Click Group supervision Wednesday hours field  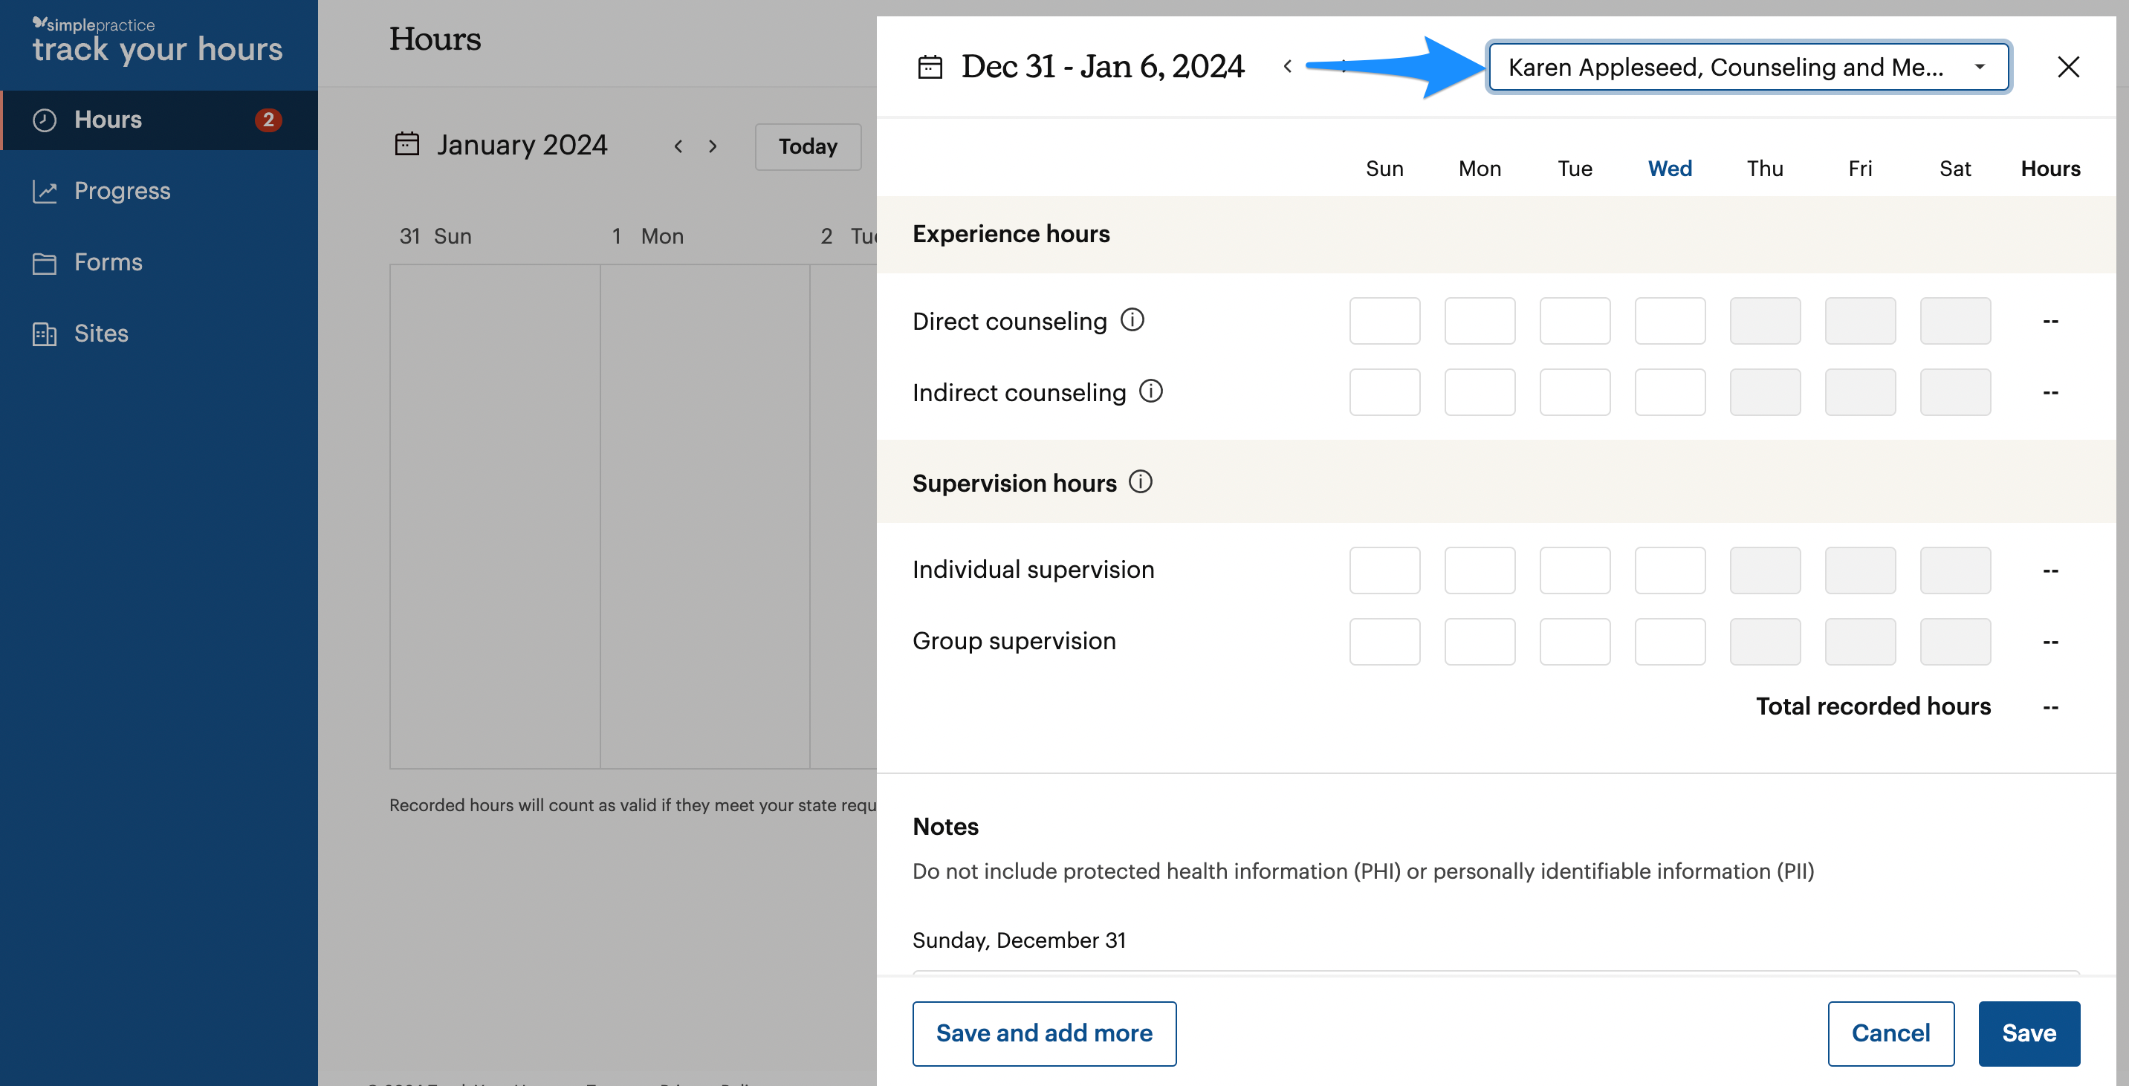pos(1670,642)
